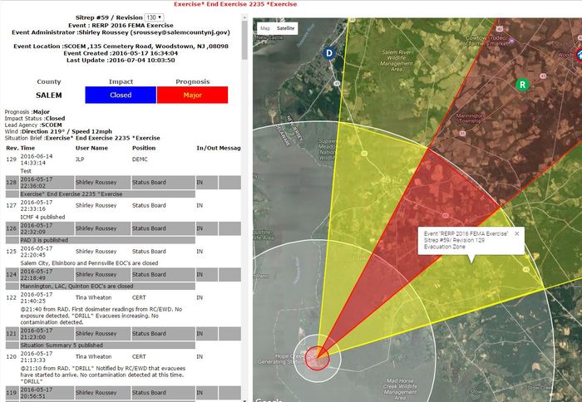Click the Time column header
The height and width of the screenshot is (402, 582).
[x=27, y=148]
